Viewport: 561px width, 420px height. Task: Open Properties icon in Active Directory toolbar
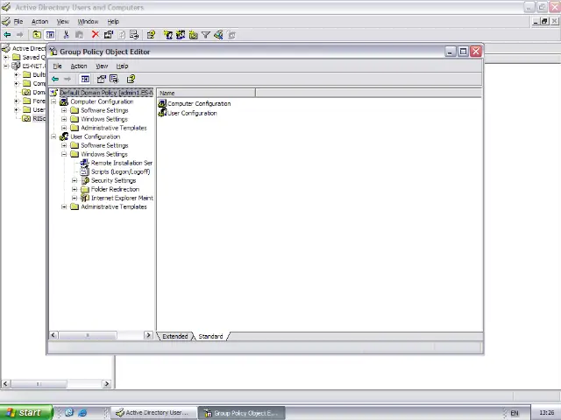pyautogui.click(x=109, y=35)
